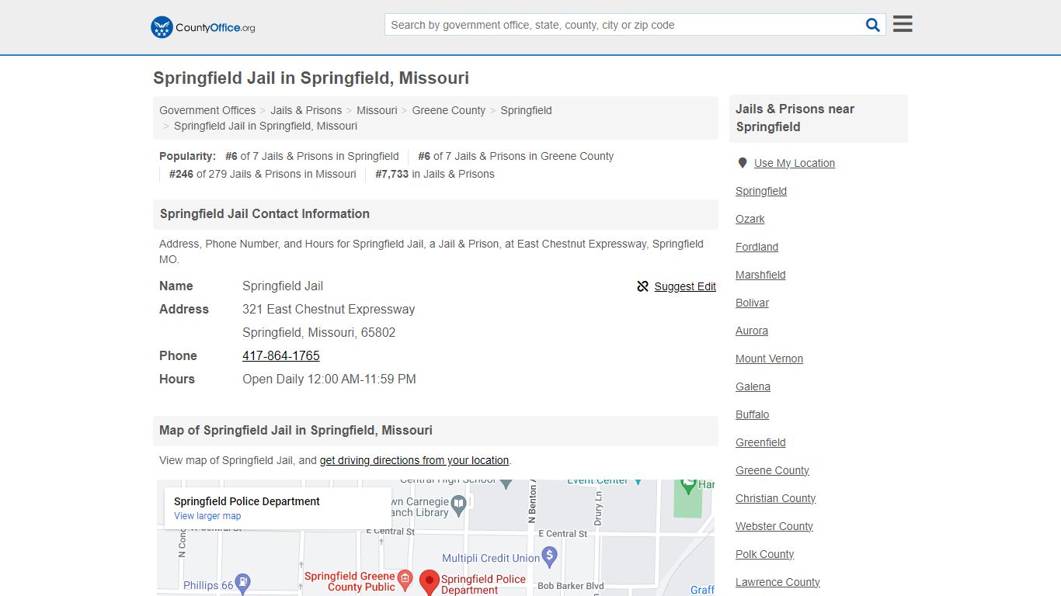Open Galena in nearby jails list
The width and height of the screenshot is (1061, 596).
click(753, 386)
